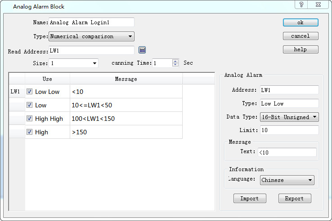Click the 'High' label in the last row
Image resolution: width=332 pixels, height=221 pixels.
click(41, 132)
